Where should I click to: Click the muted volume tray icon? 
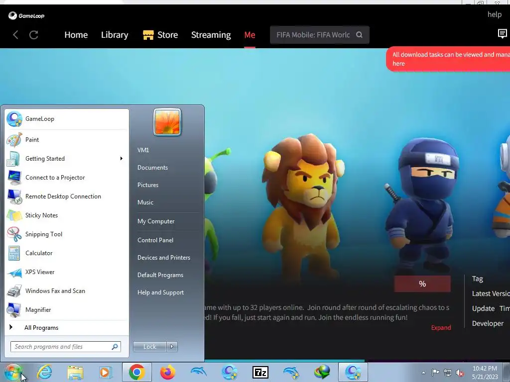460,373
